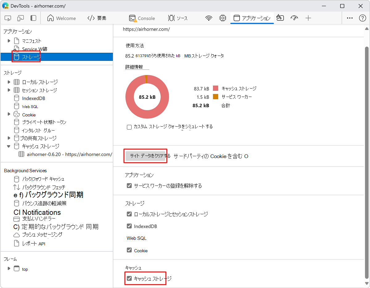This screenshot has height=288, width=370.
Task: Expand the top frame in フレーム section
Action: click(9, 269)
